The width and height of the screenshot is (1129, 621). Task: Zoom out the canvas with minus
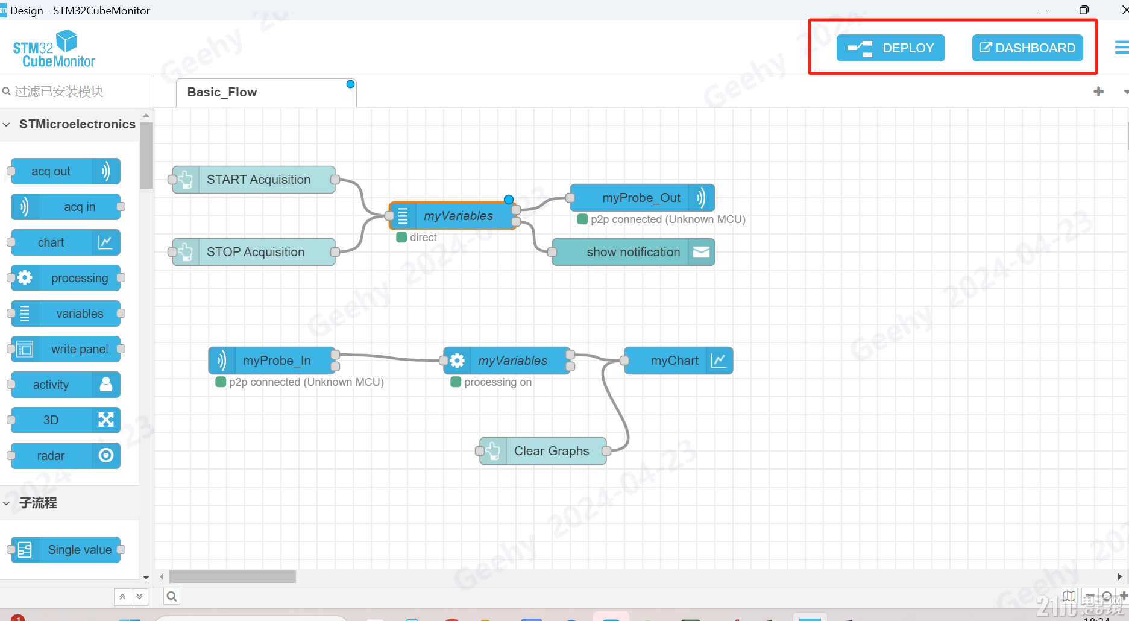click(1090, 597)
